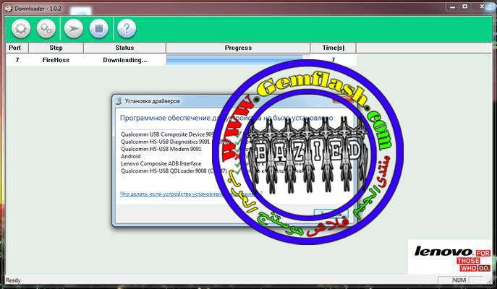This screenshot has width=497, height=289.
Task: Open the settings gear toolbar icon
Action: (x=21, y=29)
